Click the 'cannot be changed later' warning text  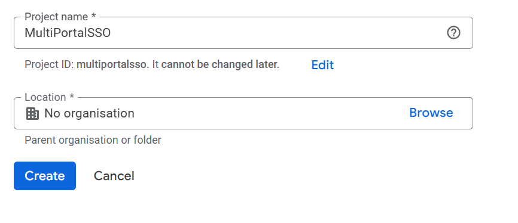(x=220, y=64)
